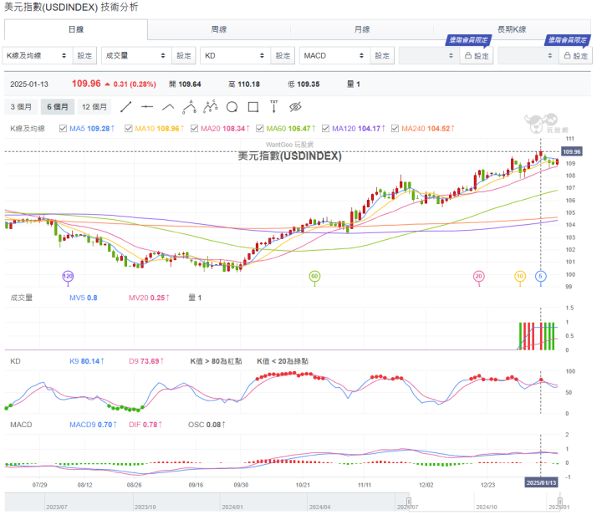Uncheck the MA240 checkbox
This screenshot has height=515, width=602.
point(395,129)
